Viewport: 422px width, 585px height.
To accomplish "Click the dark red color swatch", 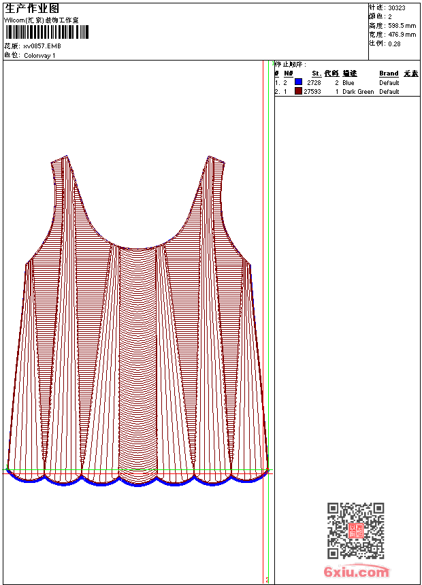I will tap(298, 91).
